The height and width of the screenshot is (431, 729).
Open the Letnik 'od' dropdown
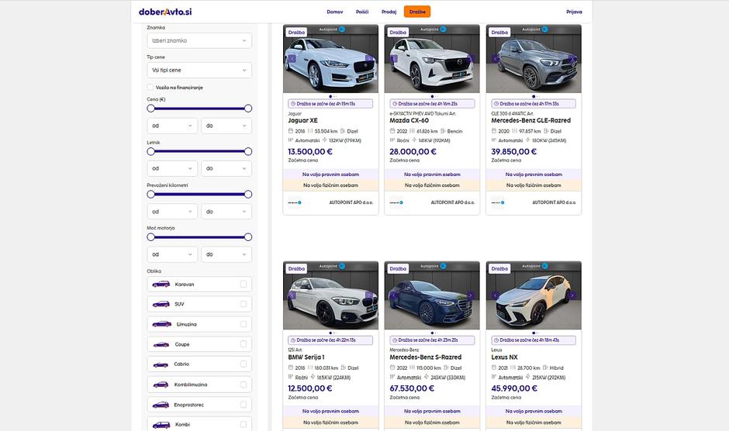pyautogui.click(x=172, y=168)
